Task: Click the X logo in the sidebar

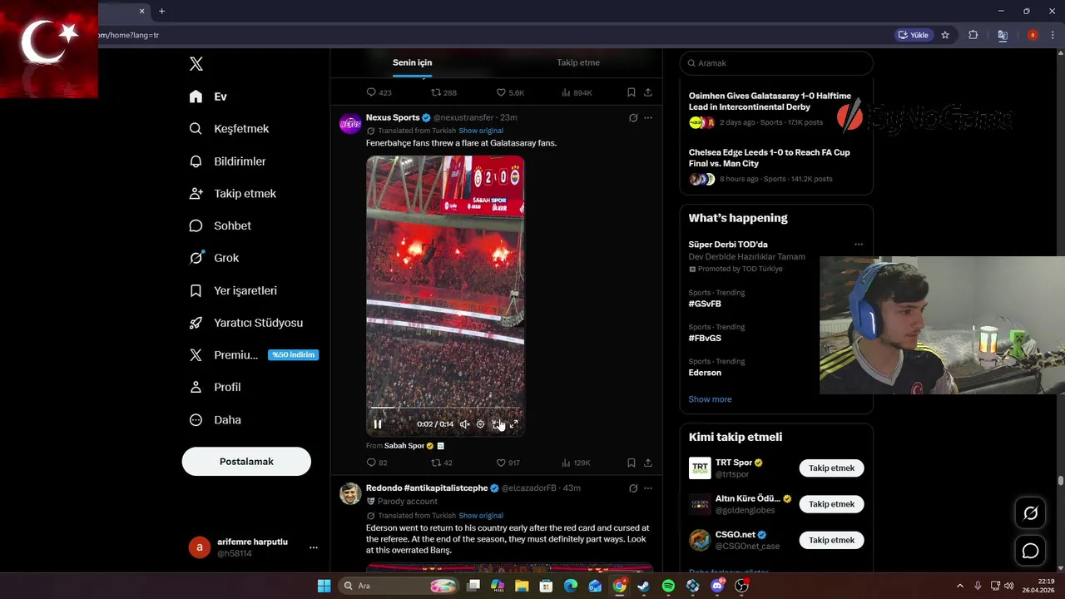Action: (196, 64)
